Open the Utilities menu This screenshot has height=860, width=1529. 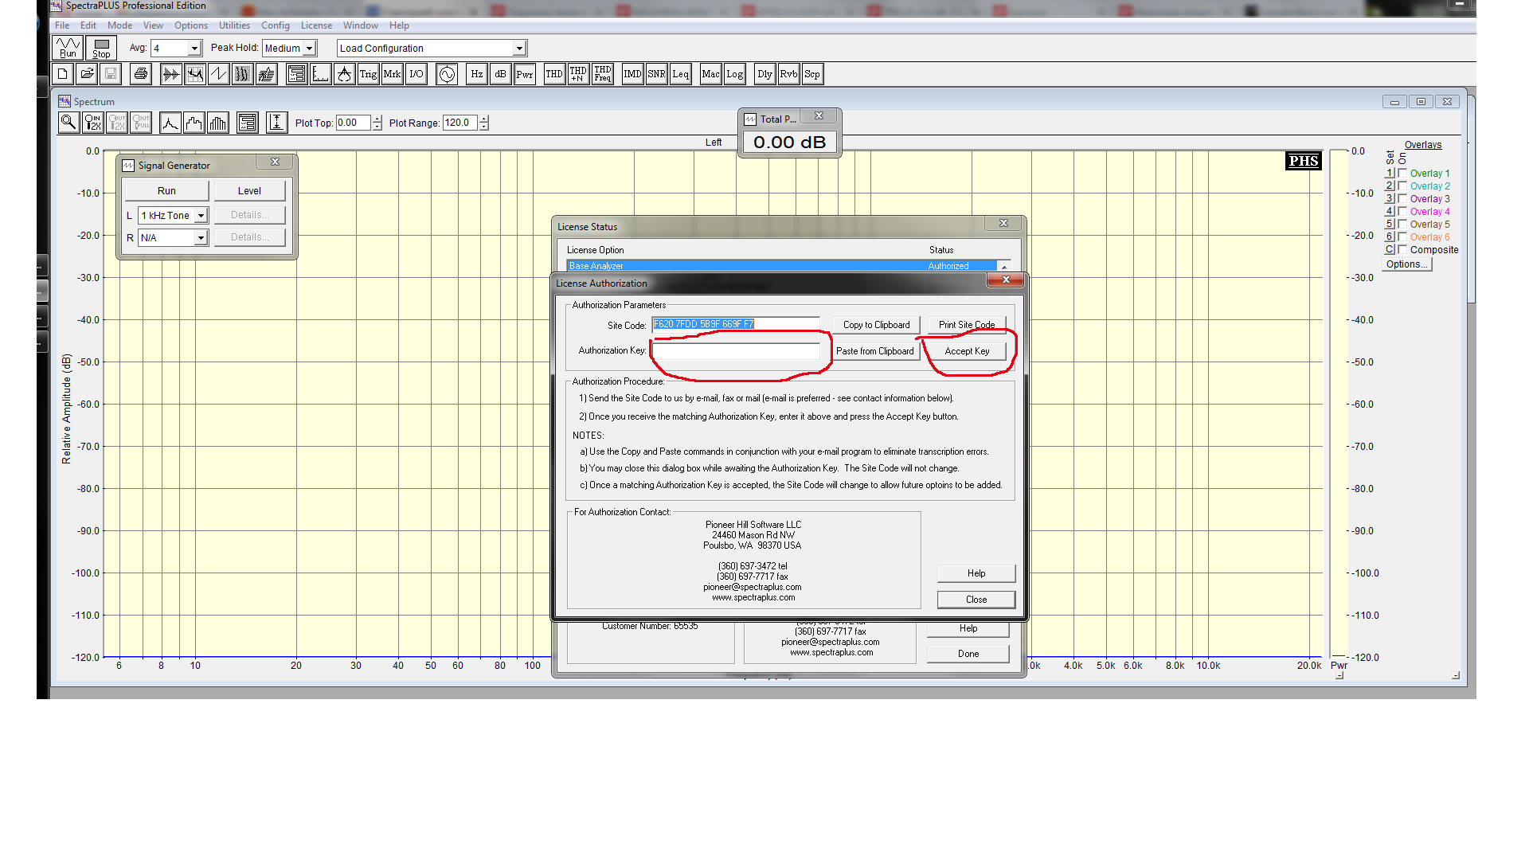(234, 25)
